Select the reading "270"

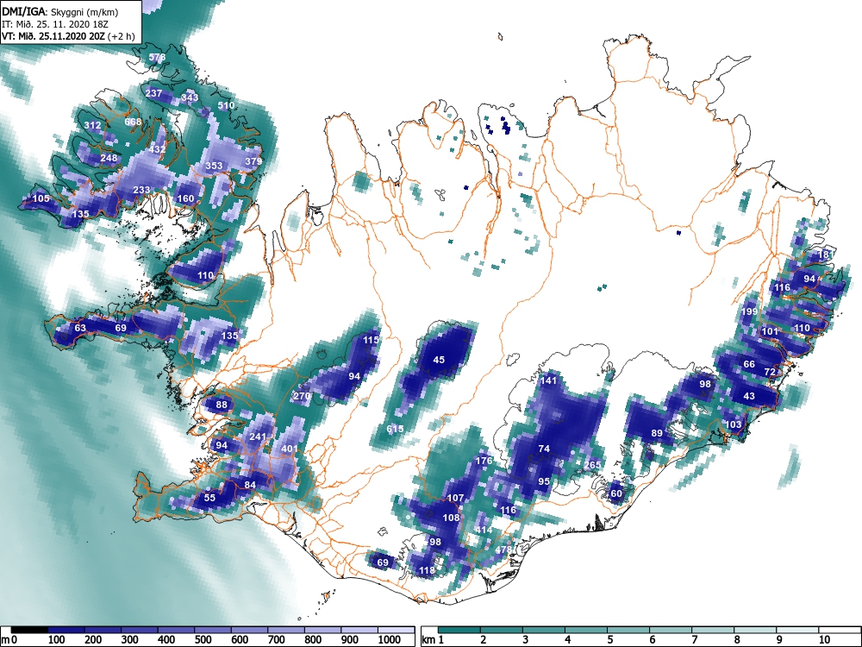coord(302,396)
